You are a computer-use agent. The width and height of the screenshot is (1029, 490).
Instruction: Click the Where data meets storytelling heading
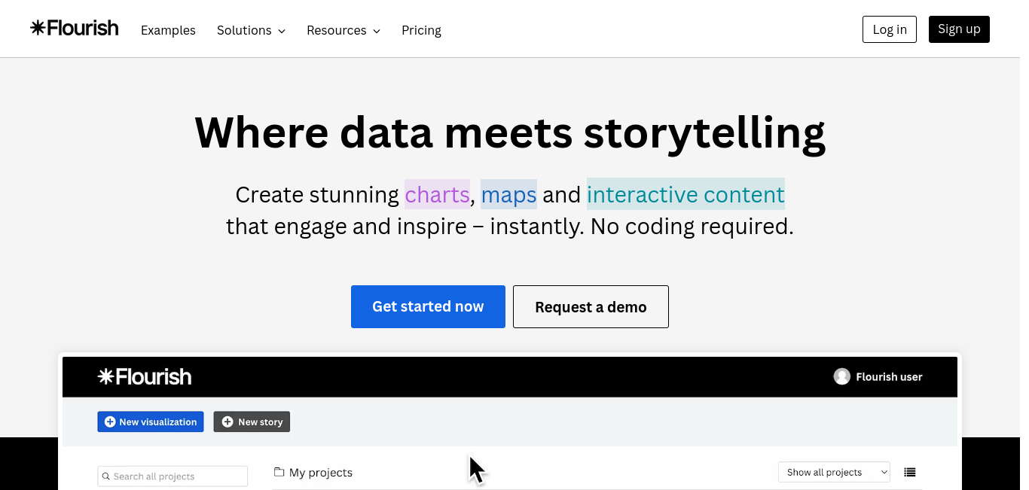(510, 132)
